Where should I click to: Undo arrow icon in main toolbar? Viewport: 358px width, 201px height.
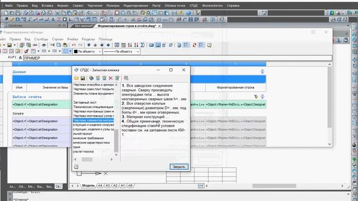tap(89, 13)
